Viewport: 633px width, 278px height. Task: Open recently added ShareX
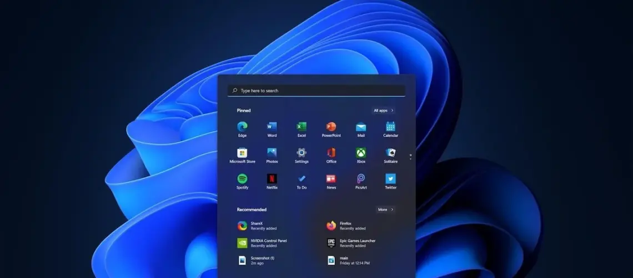[257, 226]
